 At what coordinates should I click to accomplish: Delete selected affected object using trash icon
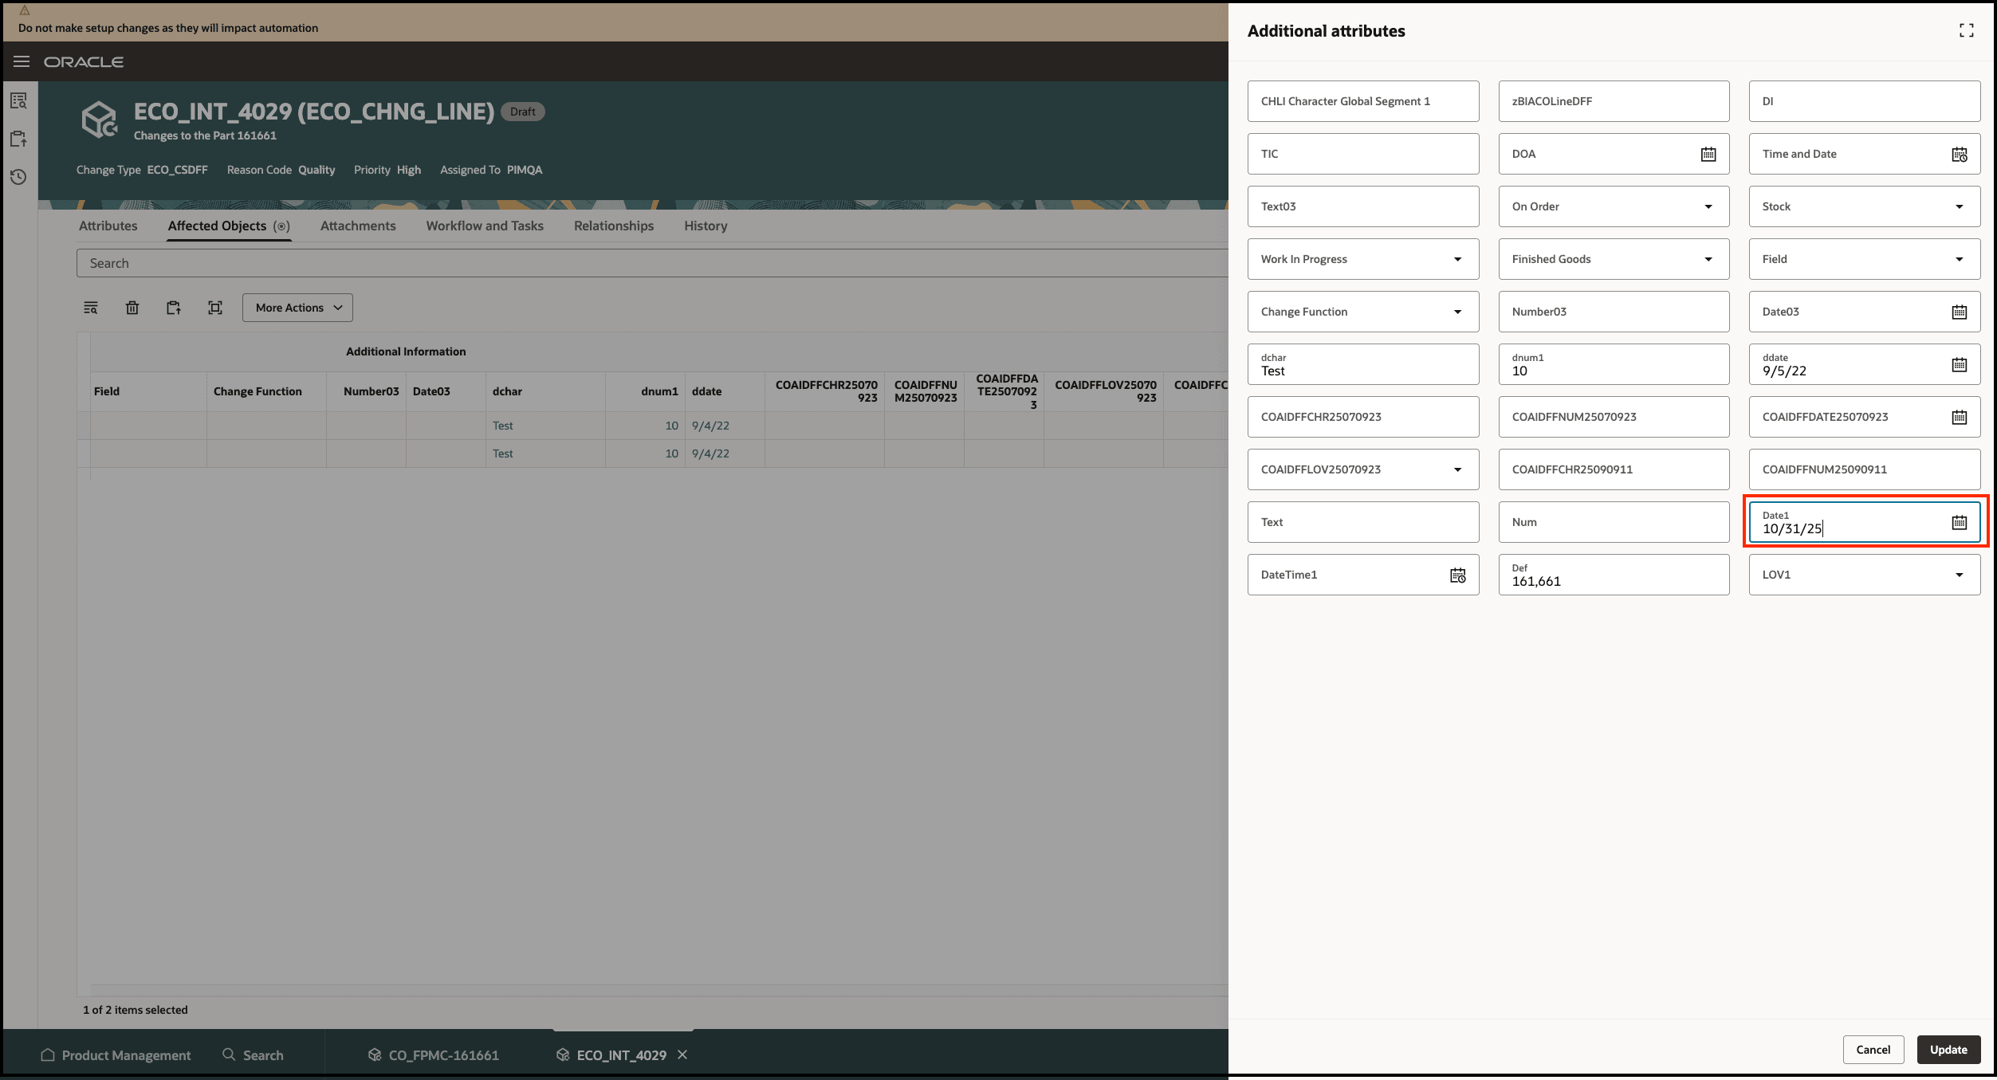pyautogui.click(x=132, y=308)
